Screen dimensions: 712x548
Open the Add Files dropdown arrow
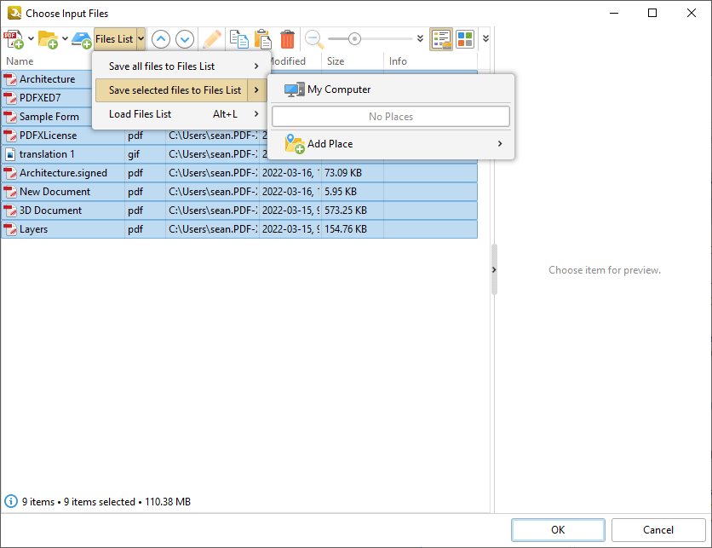(31, 38)
